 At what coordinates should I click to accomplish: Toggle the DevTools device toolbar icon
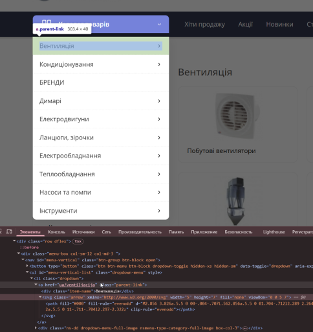pyautogui.click(x=9, y=231)
